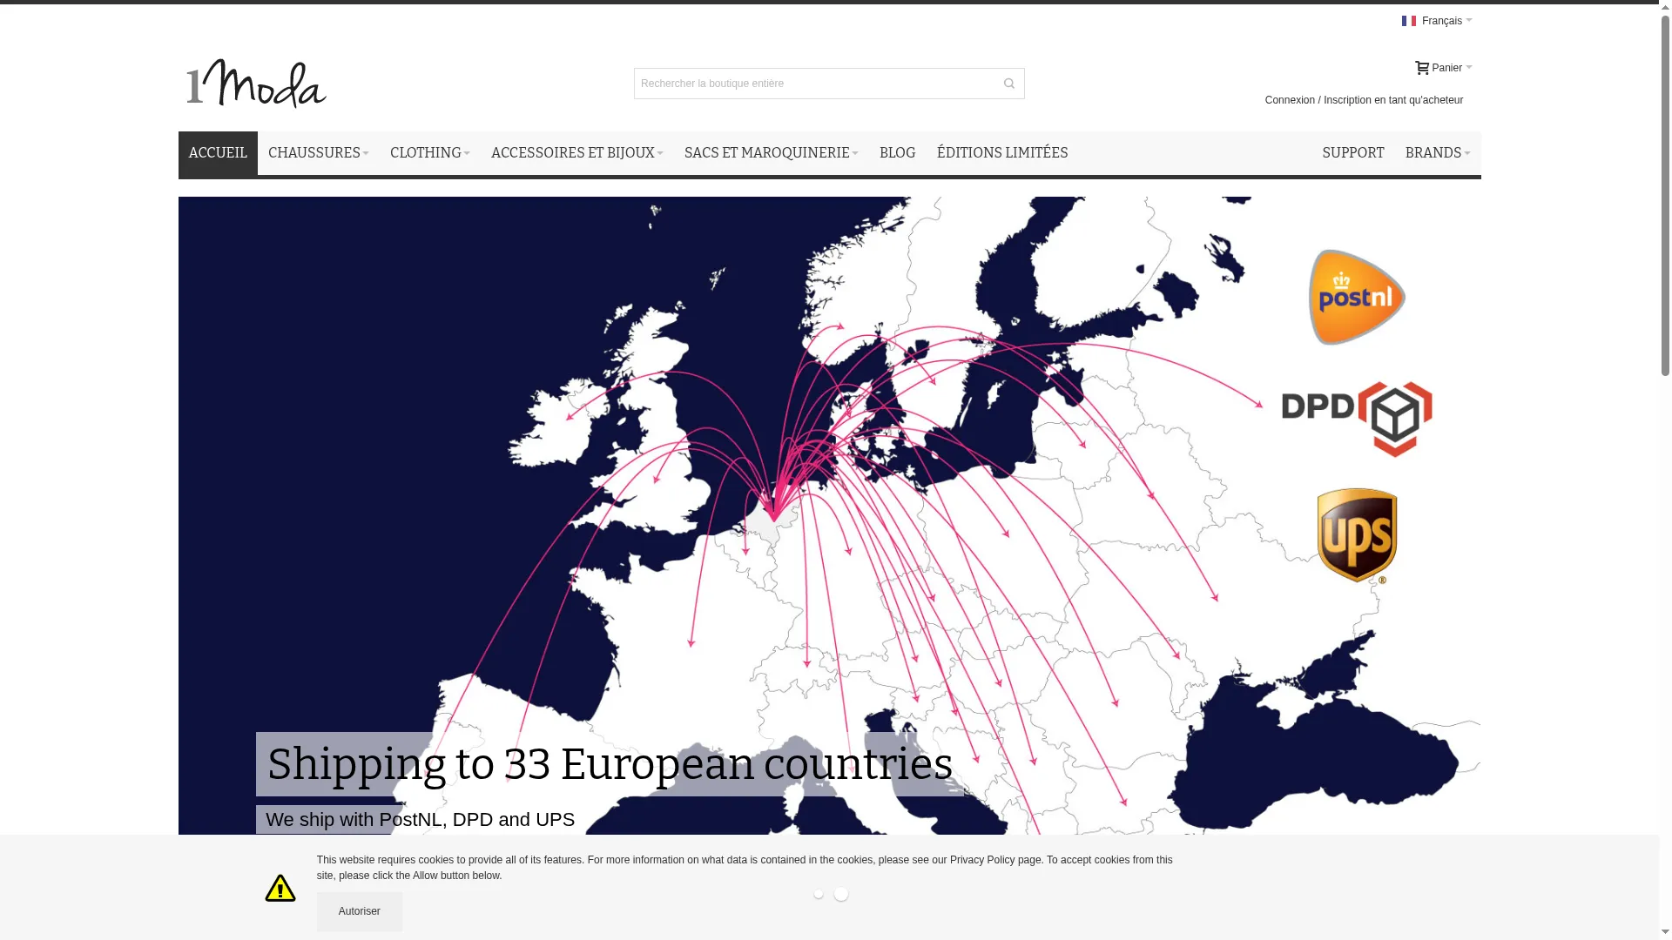Click the DPD logo on banner
Screen dimensions: 1672x940
(x=1357, y=420)
